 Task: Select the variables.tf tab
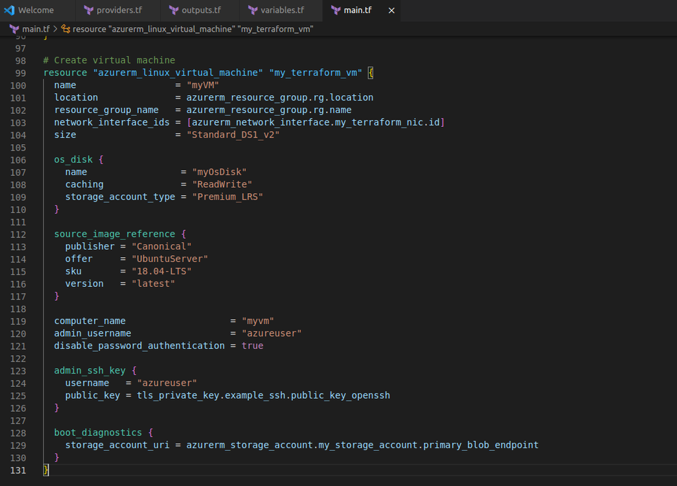tap(282, 11)
